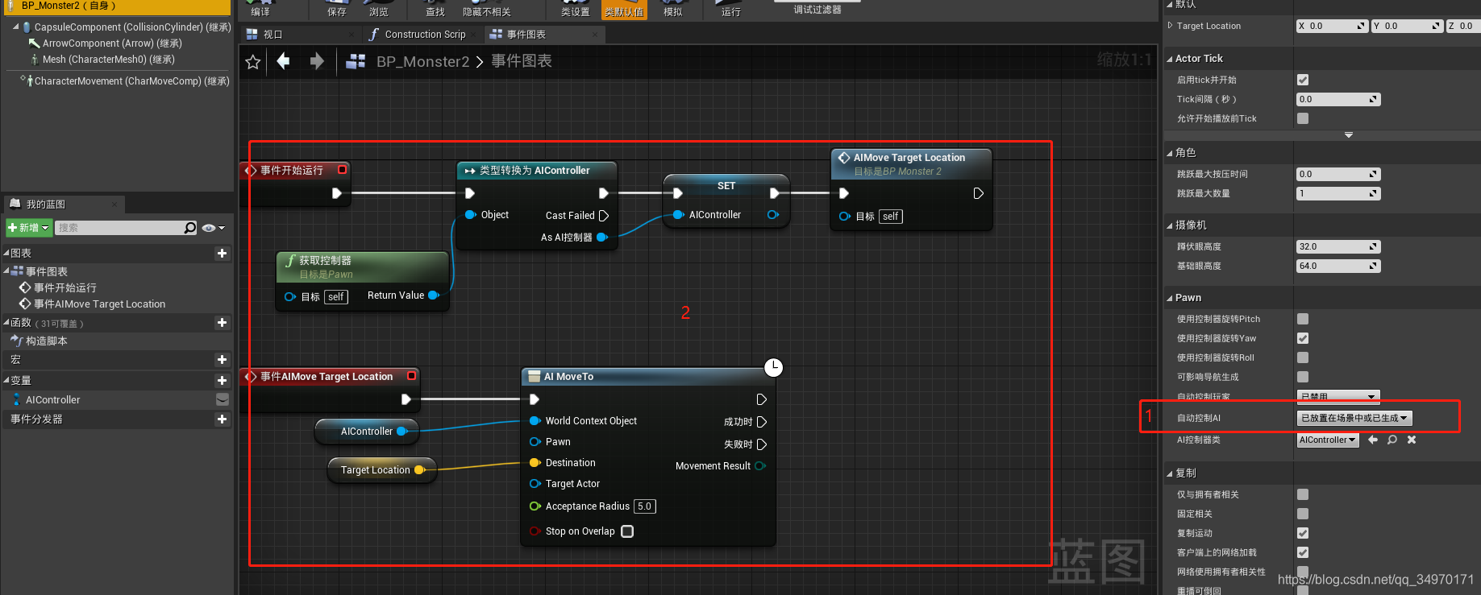1481x595 pixels.
Task: Click the search magnifier in My Blueprint panel
Action: point(190,228)
